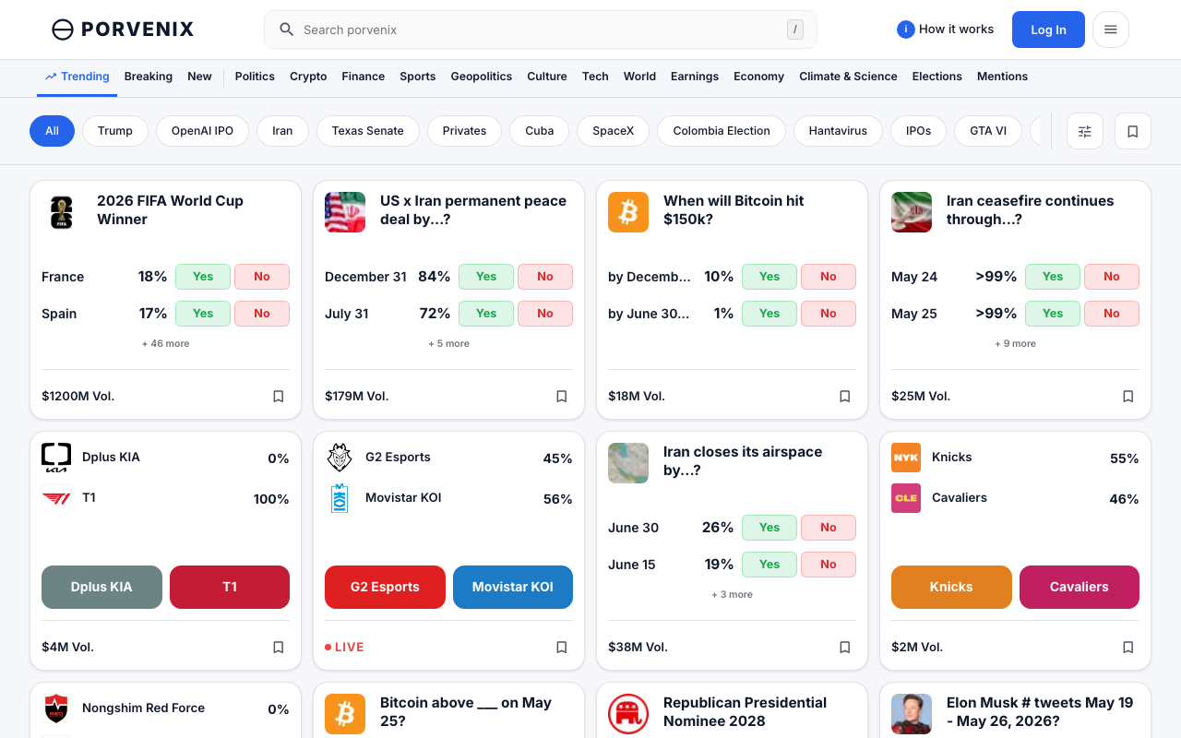Bookmark the Dplus KIA vs T1 market
The width and height of the screenshot is (1181, 738).
point(279,647)
